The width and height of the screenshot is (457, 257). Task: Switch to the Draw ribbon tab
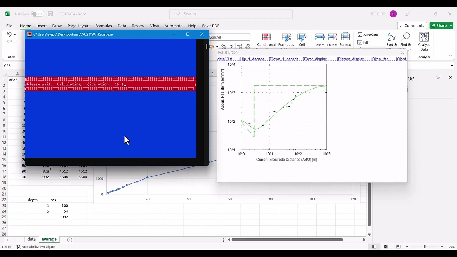(x=57, y=26)
